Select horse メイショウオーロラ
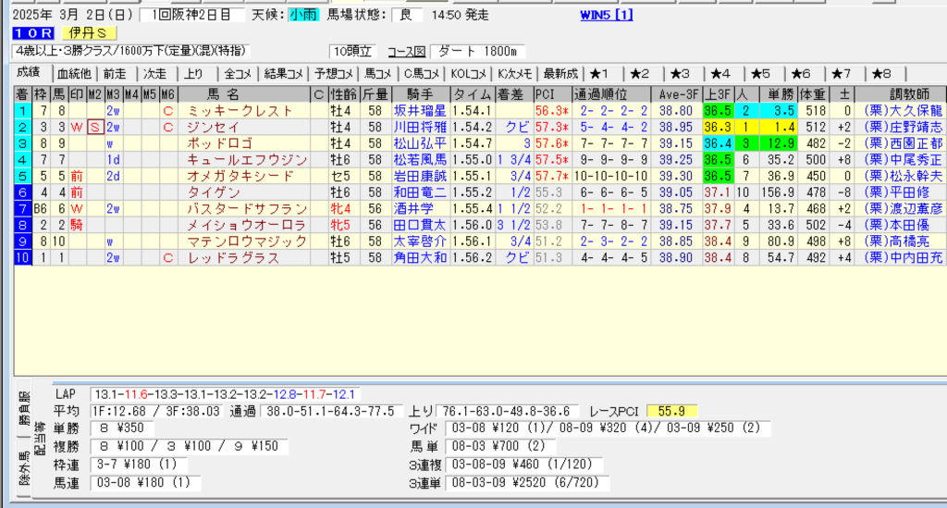Viewport: 947px width, 508px height. click(x=247, y=225)
